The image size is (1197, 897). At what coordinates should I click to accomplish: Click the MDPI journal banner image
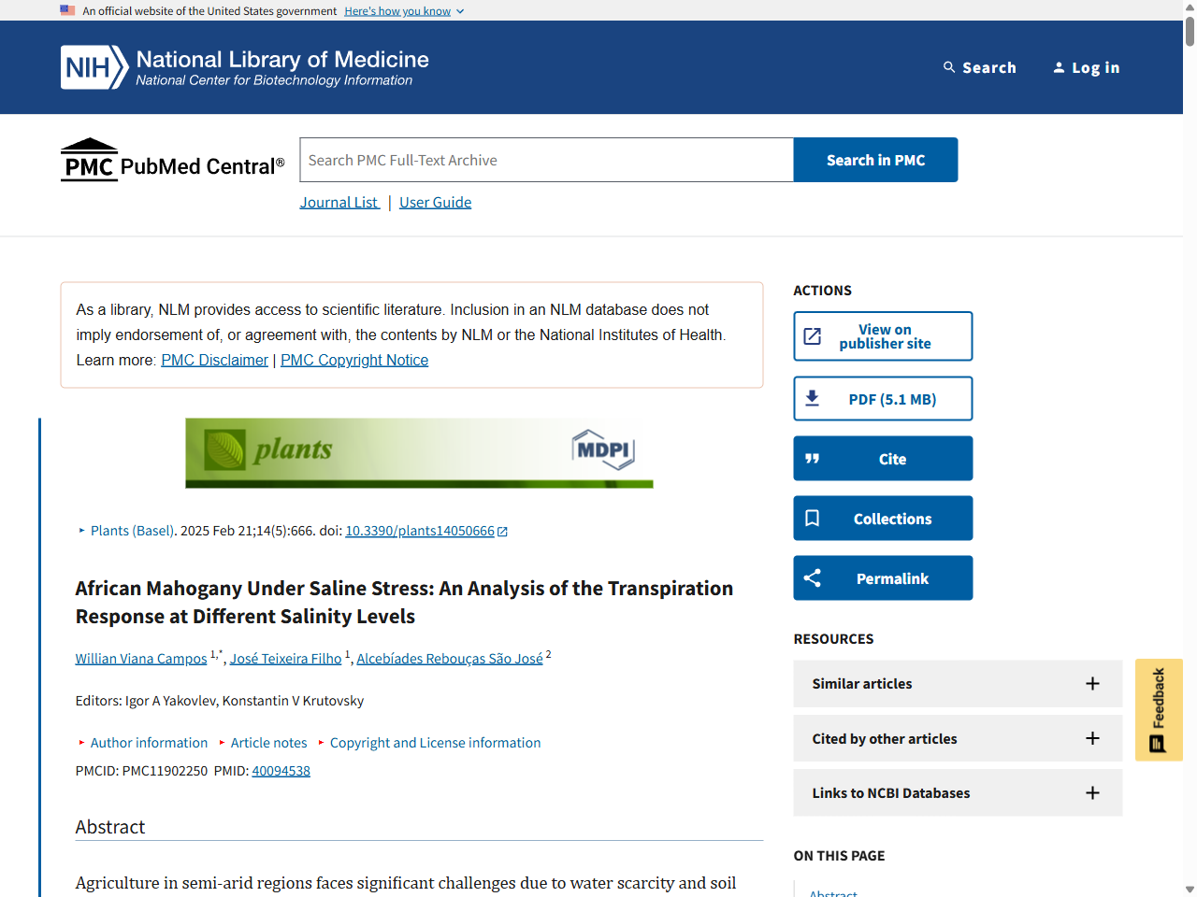[x=418, y=453]
